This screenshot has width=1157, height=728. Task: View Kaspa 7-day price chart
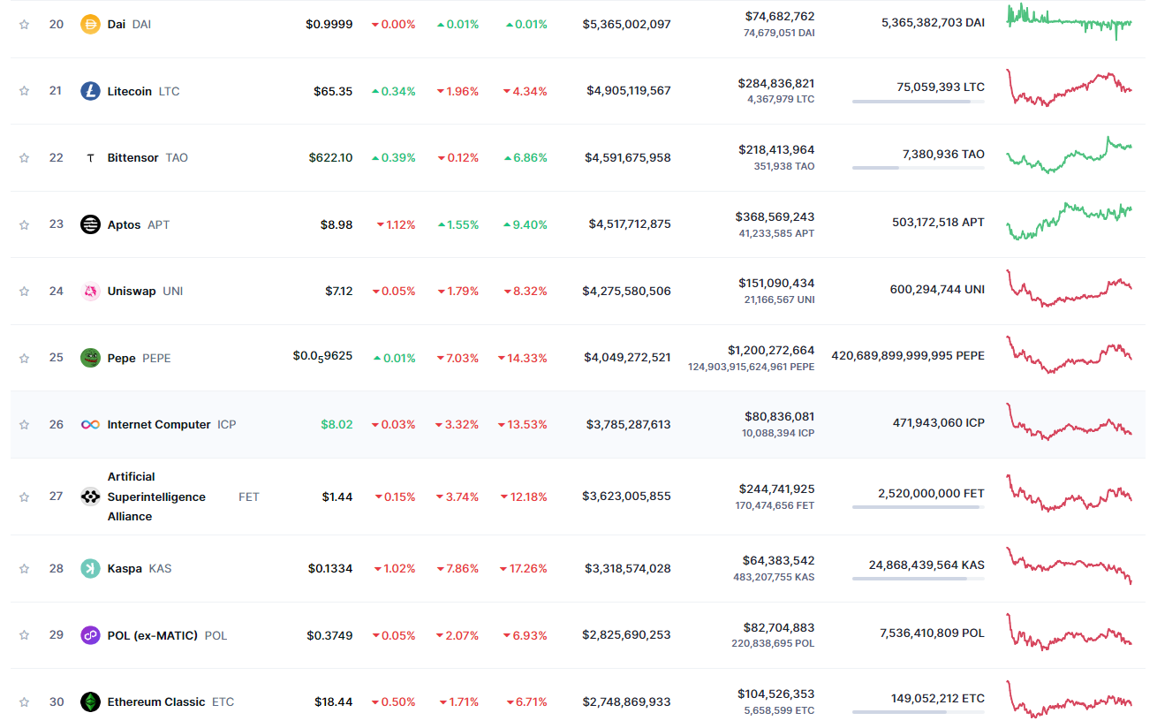tap(1070, 566)
